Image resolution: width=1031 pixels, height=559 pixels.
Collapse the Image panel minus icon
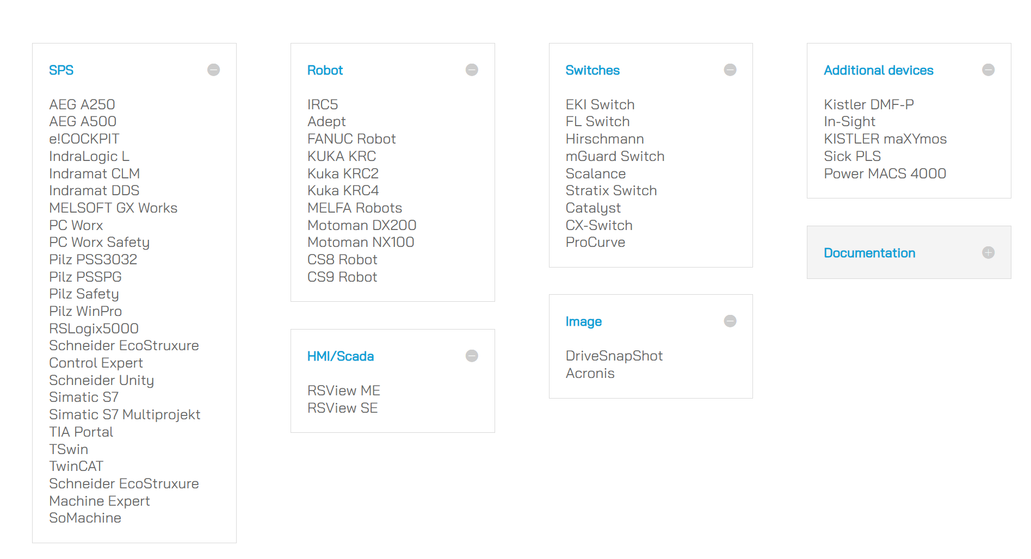(730, 321)
